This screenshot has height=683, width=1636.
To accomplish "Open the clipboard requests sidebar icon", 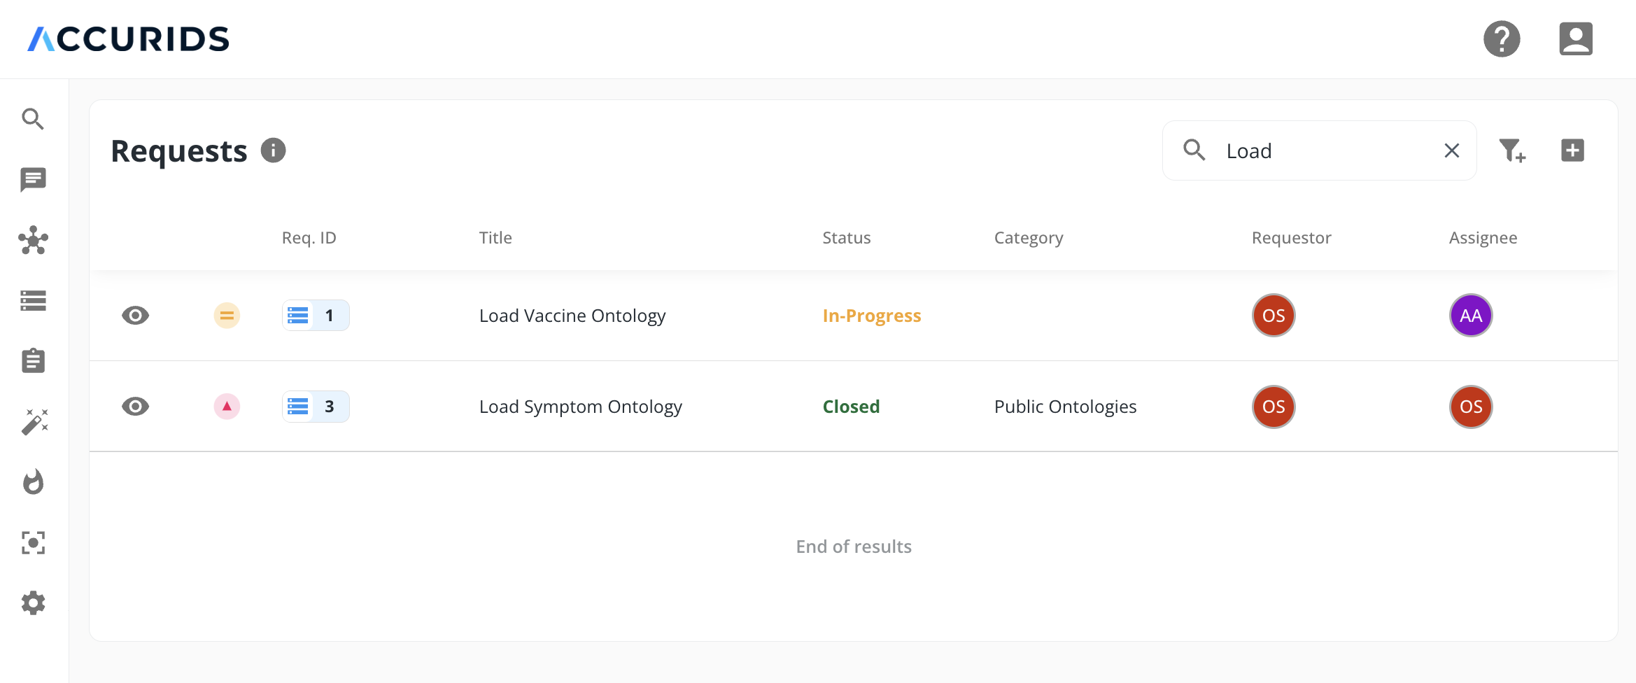I will click(33, 361).
